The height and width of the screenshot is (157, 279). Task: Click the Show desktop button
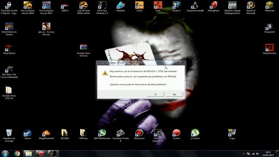coord(277,154)
